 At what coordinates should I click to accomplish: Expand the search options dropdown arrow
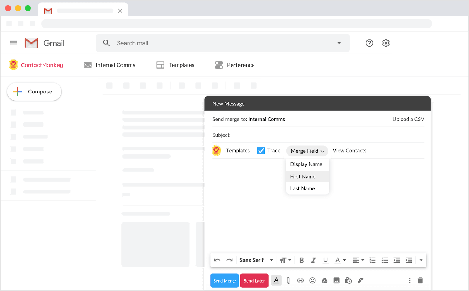pyautogui.click(x=339, y=43)
